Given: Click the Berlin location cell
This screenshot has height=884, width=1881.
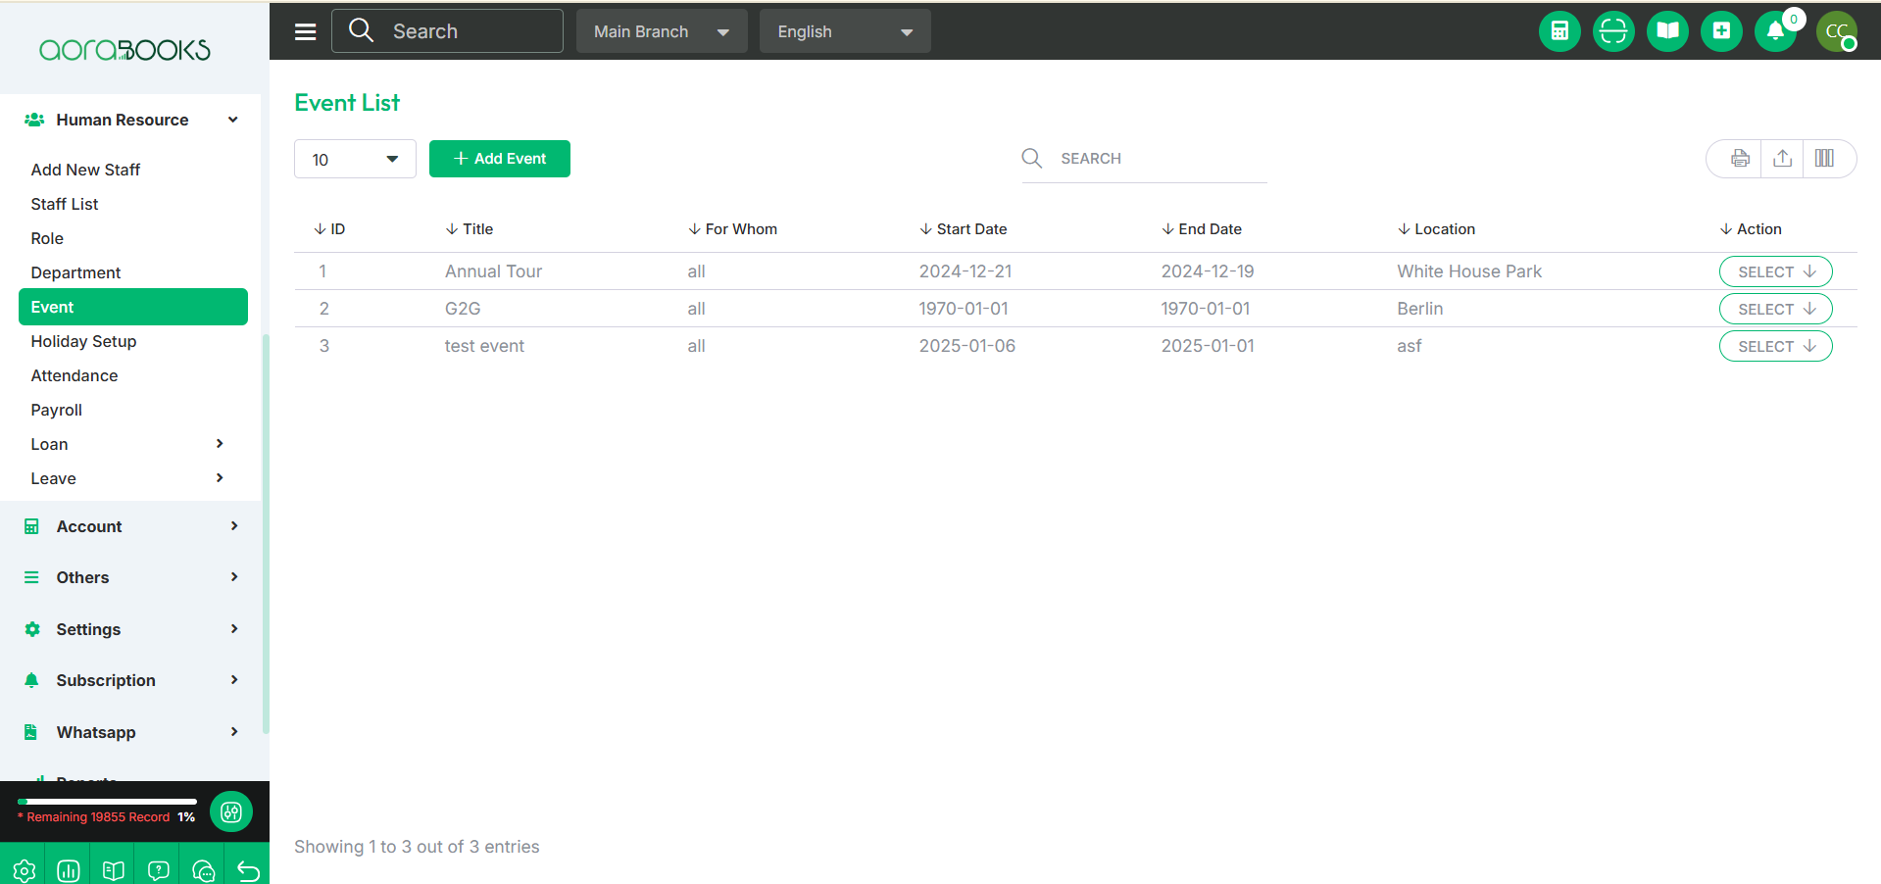Looking at the screenshot, I should click(x=1419, y=309).
